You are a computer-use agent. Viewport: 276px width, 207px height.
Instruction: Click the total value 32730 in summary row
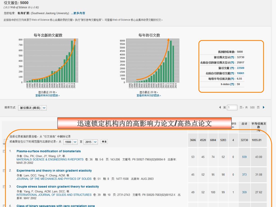244,140
